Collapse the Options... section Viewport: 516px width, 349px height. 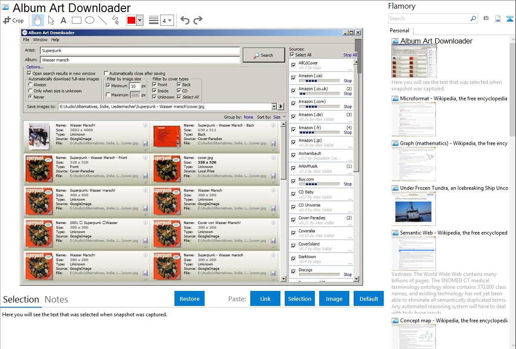[35, 67]
